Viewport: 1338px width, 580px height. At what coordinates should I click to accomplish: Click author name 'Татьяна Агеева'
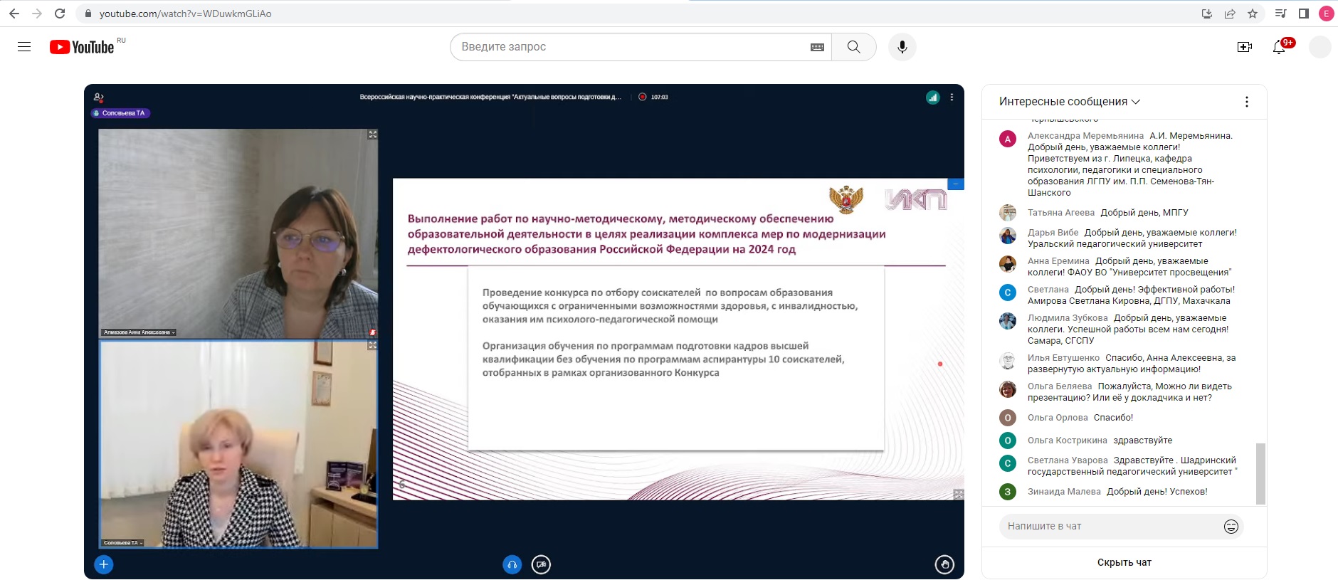[1061, 213]
